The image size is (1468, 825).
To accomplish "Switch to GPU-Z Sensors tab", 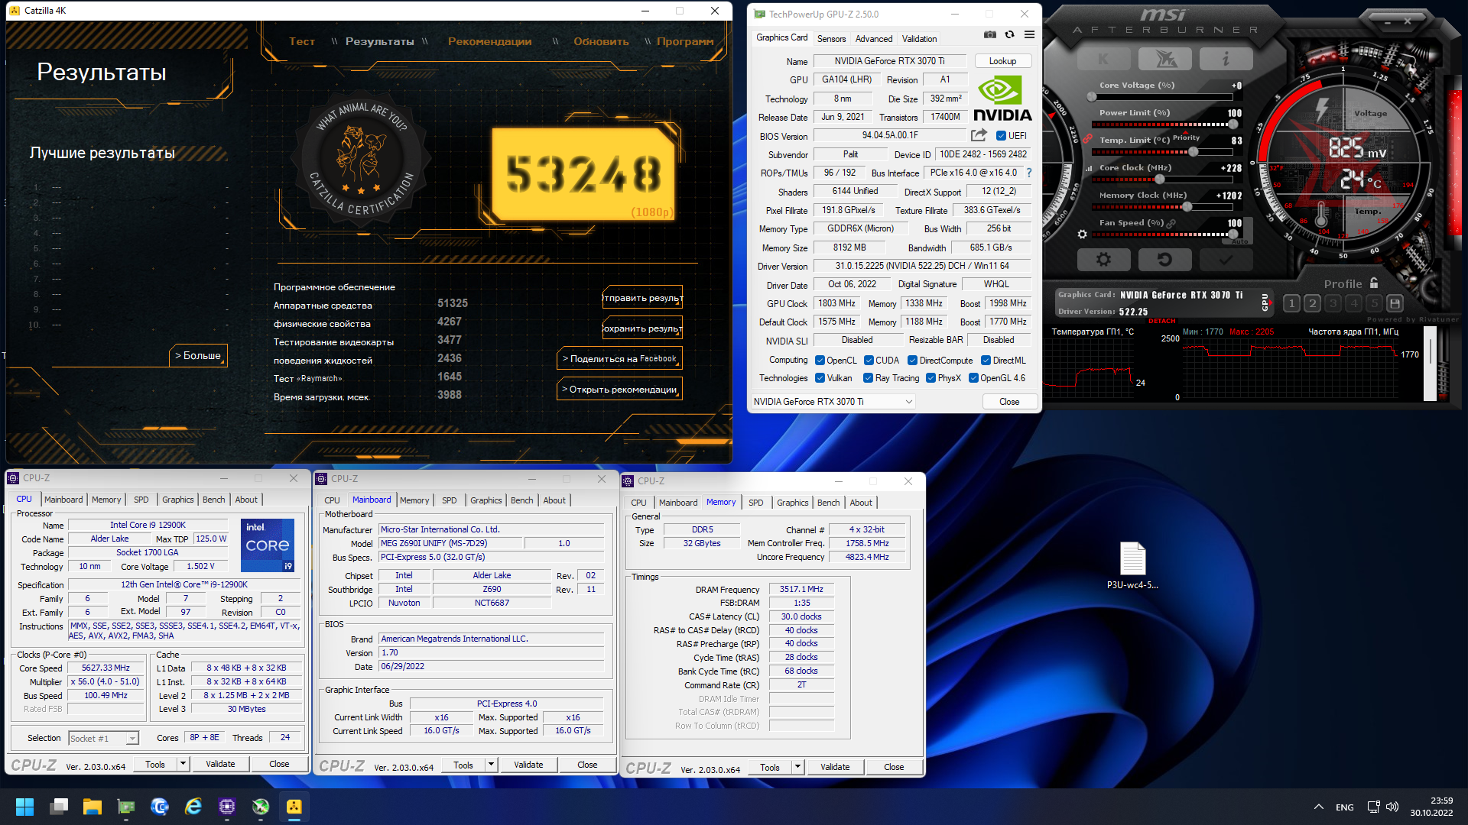I will pyautogui.click(x=831, y=38).
